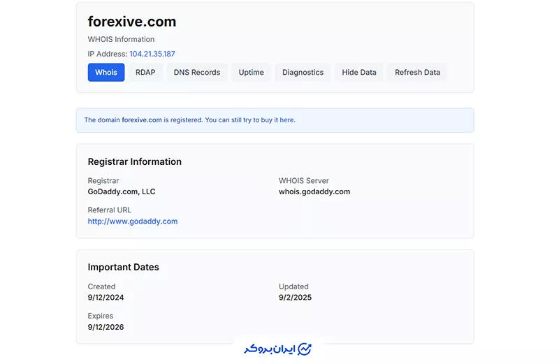Select WHOIS server value 'whois.godaddy.com'
559x364 pixels.
click(x=314, y=192)
